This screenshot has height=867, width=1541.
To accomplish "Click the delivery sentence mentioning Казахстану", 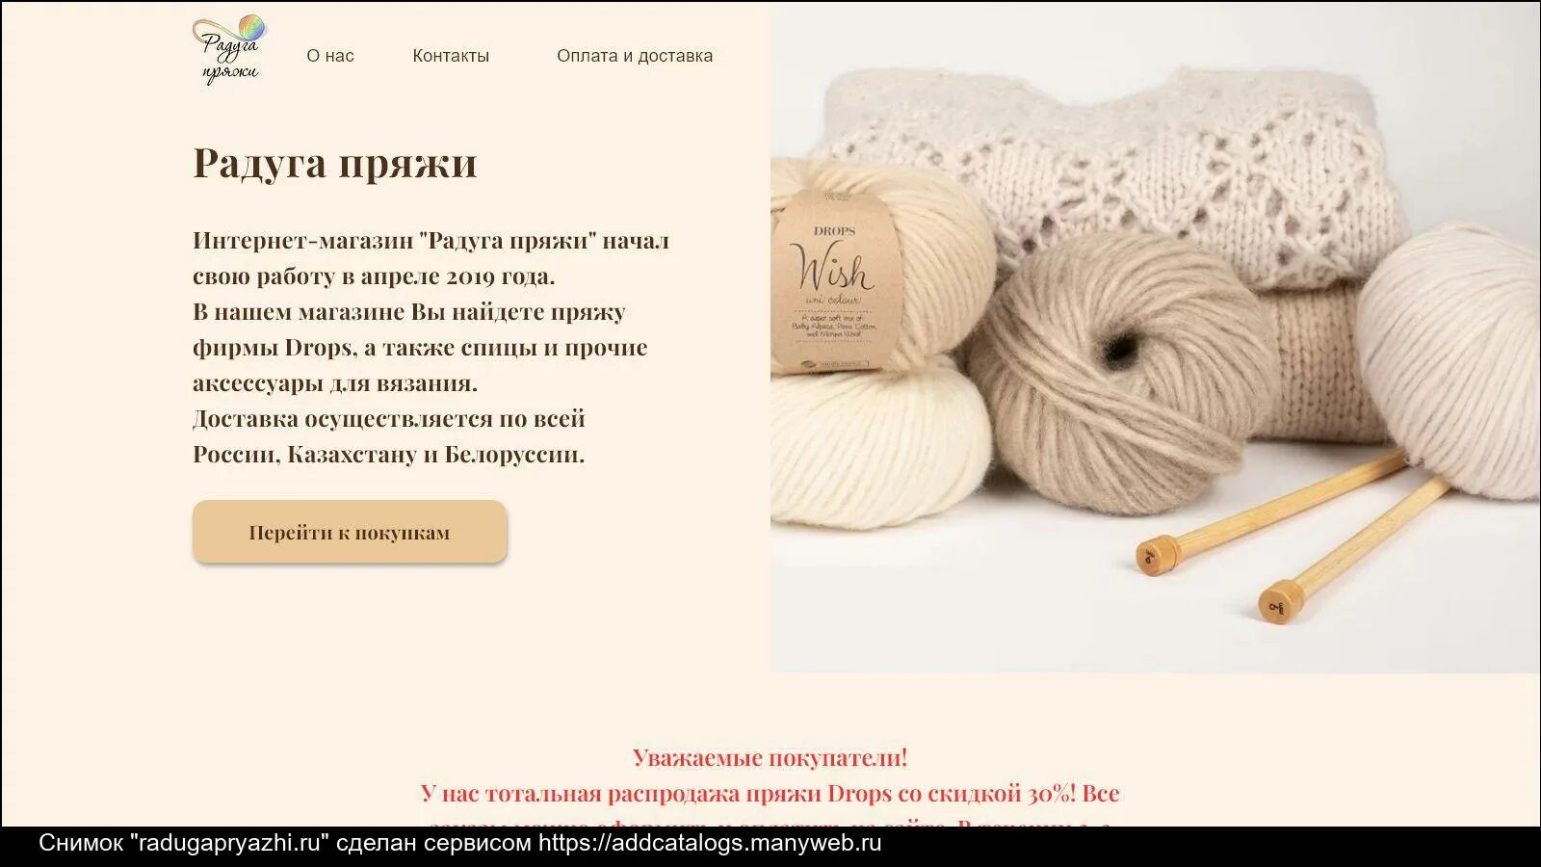I will coord(389,436).
